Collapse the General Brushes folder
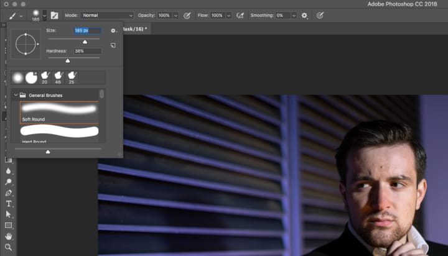This screenshot has height=256, width=448. point(16,96)
